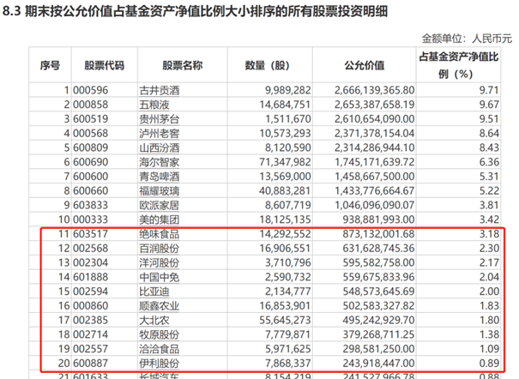This screenshot has width=519, height=379.
Task: Click the 数量（股） column header
Action: pos(268,65)
